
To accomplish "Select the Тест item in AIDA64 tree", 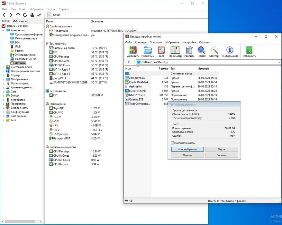I will [11, 120].
